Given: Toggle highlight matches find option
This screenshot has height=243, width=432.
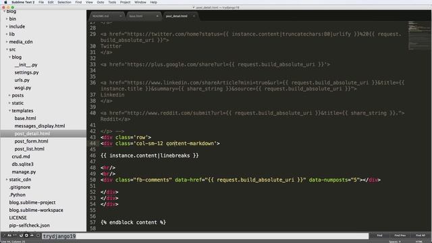Looking at the screenshot, I should click(x=38, y=236).
